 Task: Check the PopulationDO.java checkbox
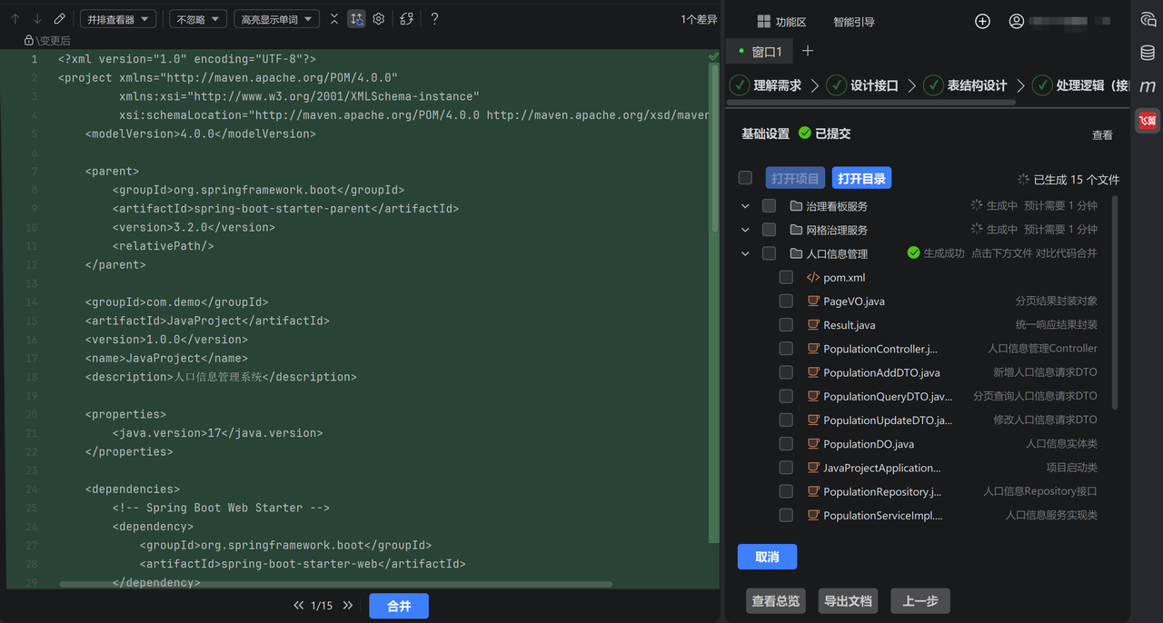click(787, 444)
